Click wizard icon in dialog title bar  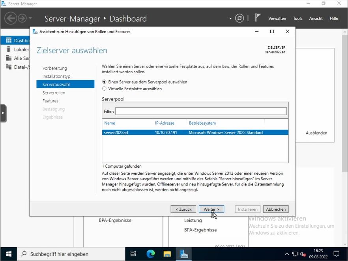[x=35, y=32]
